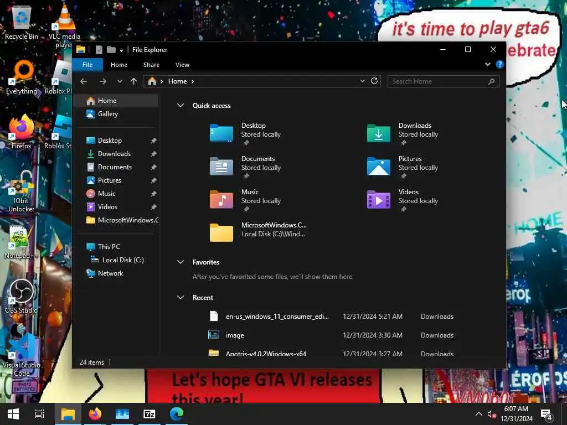Open Customize Quick Access Toolbar dropdown
Viewport: 567px width, 425px height.
(121, 50)
